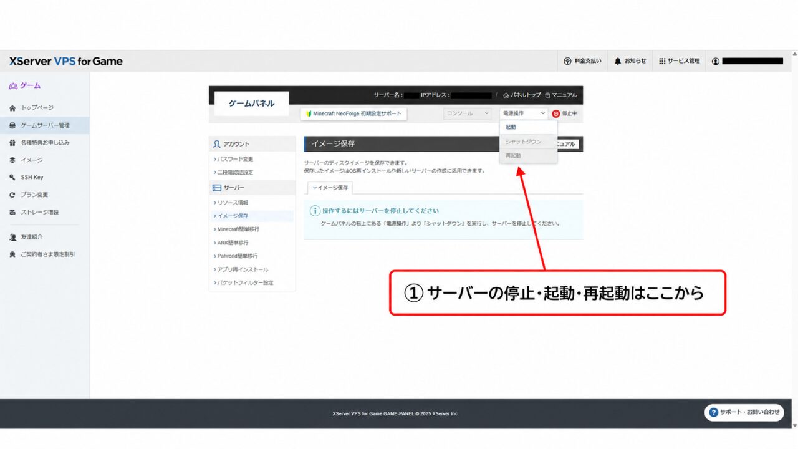Choose シャットダウン from the power menu
Image resolution: width=798 pixels, height=449 pixels.
click(x=528, y=142)
